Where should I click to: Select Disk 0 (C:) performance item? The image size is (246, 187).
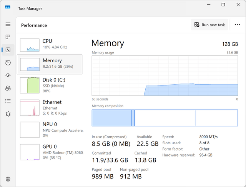pos(50,85)
